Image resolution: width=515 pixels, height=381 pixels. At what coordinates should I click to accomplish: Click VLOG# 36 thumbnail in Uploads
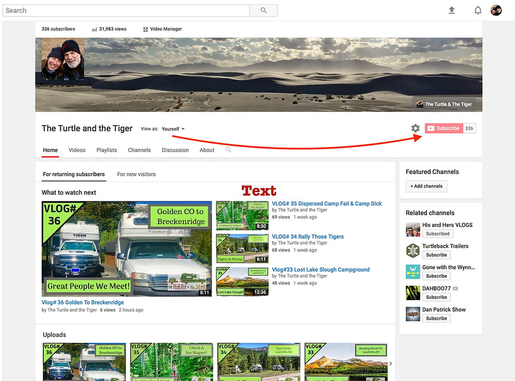click(x=84, y=362)
